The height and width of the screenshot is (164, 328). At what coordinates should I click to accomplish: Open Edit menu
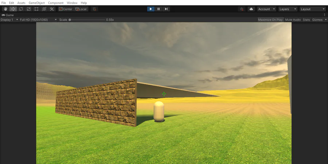pos(12,3)
